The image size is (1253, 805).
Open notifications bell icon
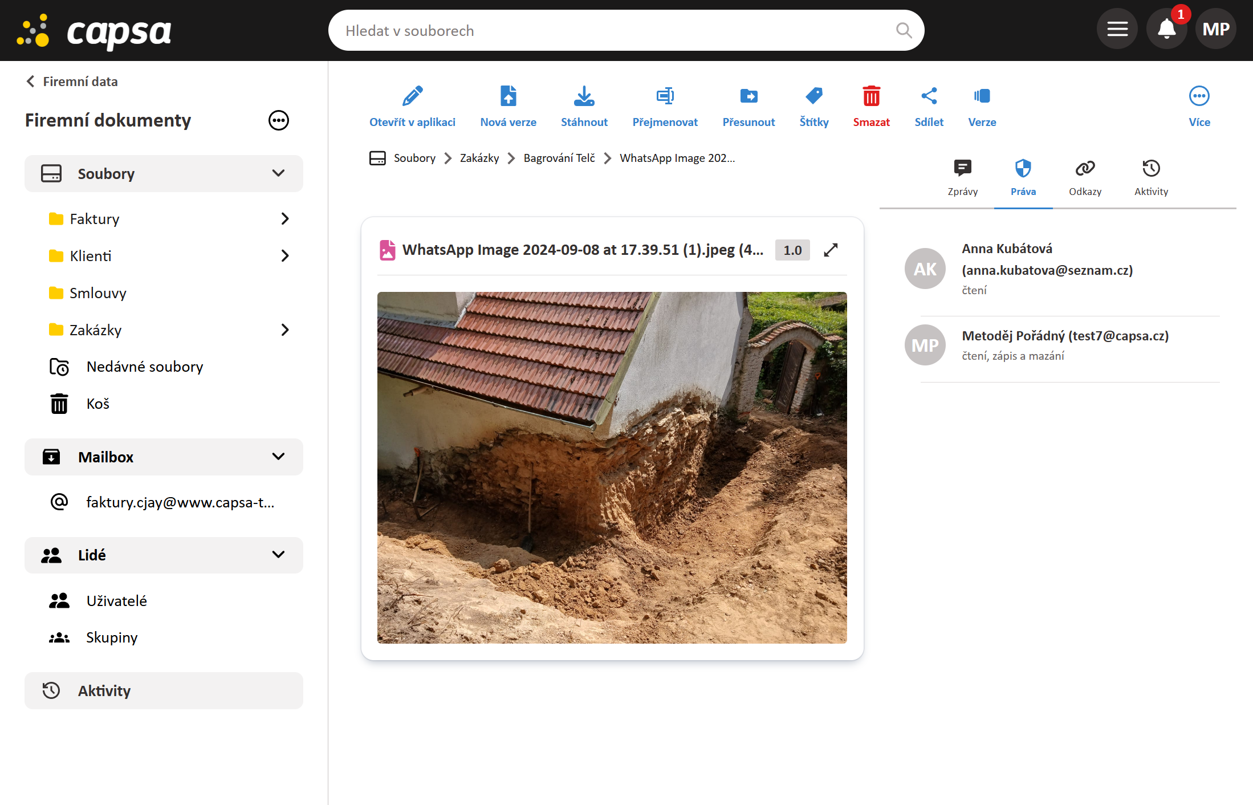tap(1166, 29)
